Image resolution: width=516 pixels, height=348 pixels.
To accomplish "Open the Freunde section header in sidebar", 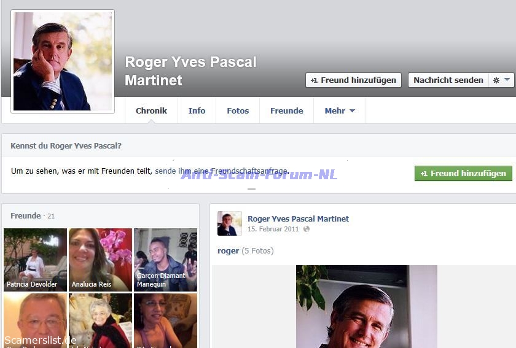I will click(26, 215).
